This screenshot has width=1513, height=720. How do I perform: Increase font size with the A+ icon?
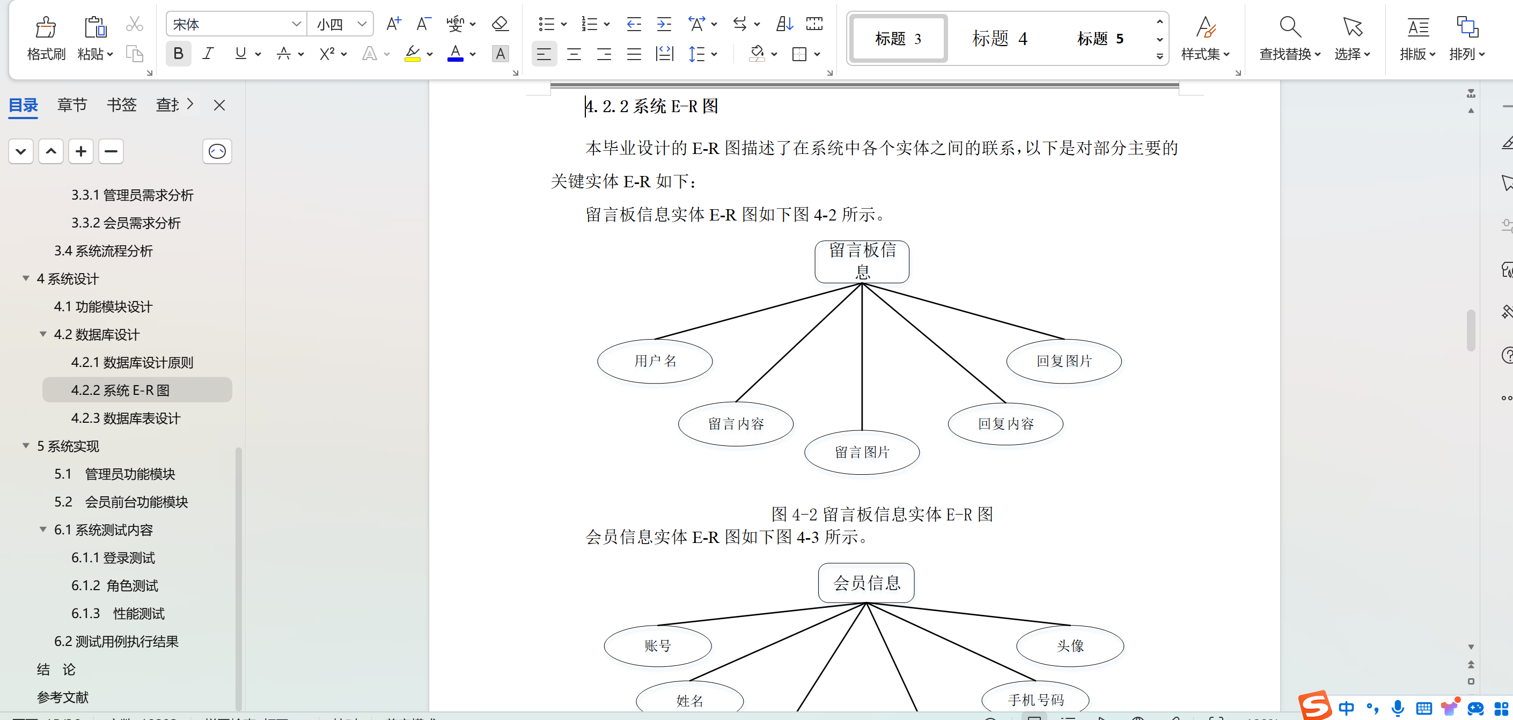393,24
